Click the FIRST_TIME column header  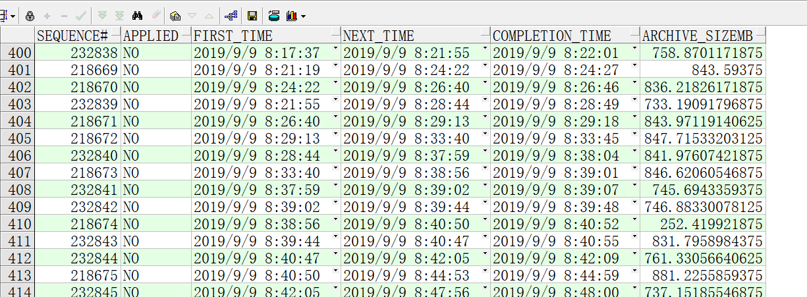click(266, 36)
